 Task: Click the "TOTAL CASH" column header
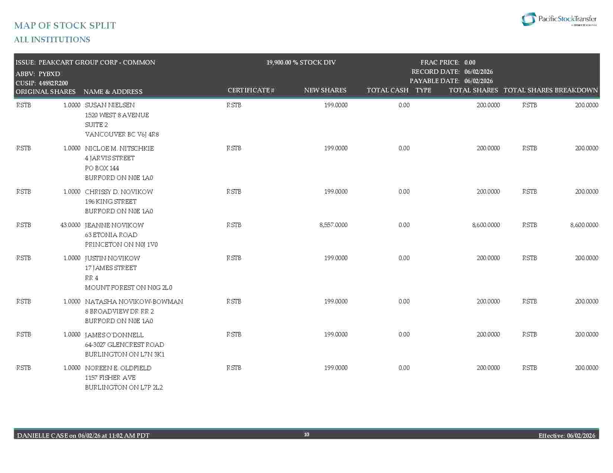[x=387, y=90]
